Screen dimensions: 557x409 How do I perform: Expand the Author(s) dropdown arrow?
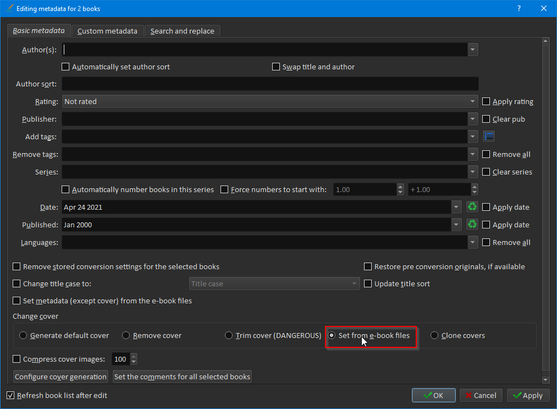point(472,50)
